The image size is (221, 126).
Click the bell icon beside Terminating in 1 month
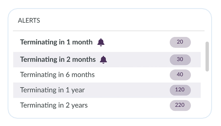(x=101, y=42)
